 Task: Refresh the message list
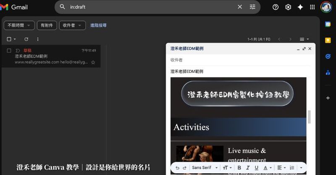click(26, 39)
